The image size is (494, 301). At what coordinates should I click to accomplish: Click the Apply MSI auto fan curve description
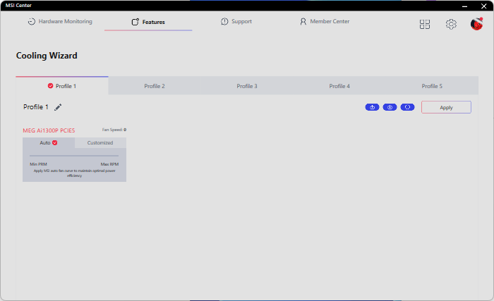[74, 173]
